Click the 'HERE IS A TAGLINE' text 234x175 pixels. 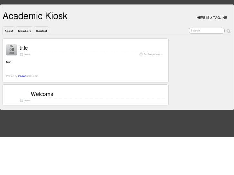211,18
